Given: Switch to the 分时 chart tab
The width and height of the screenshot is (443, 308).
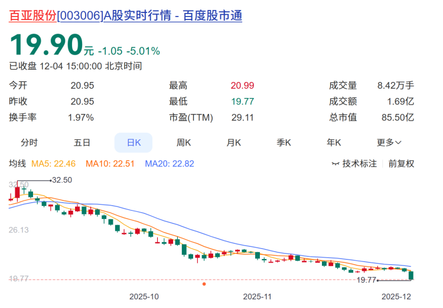Looking at the screenshot, I should (29, 143).
